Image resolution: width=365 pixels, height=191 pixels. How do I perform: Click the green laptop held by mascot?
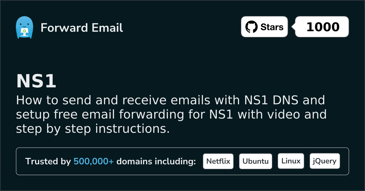[x=24, y=32]
